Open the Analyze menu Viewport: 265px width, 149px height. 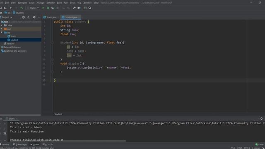[41, 3]
